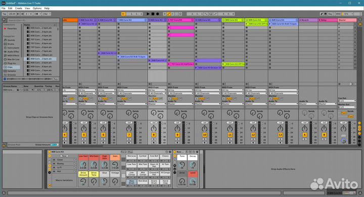The image size is (364, 197).
Task: Open the View menu
Action: pyautogui.click(x=27, y=8)
